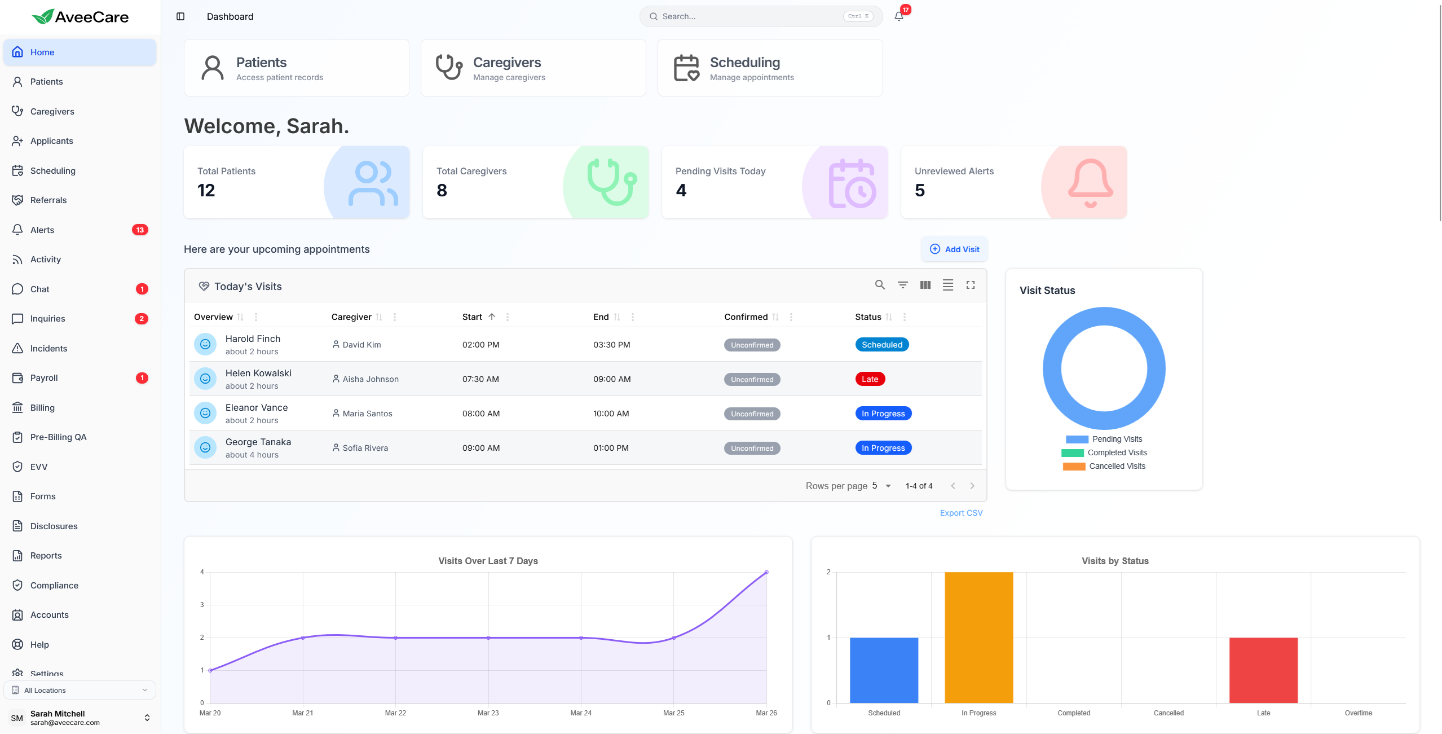
Task: Toggle table row density icon
Action: tap(947, 285)
